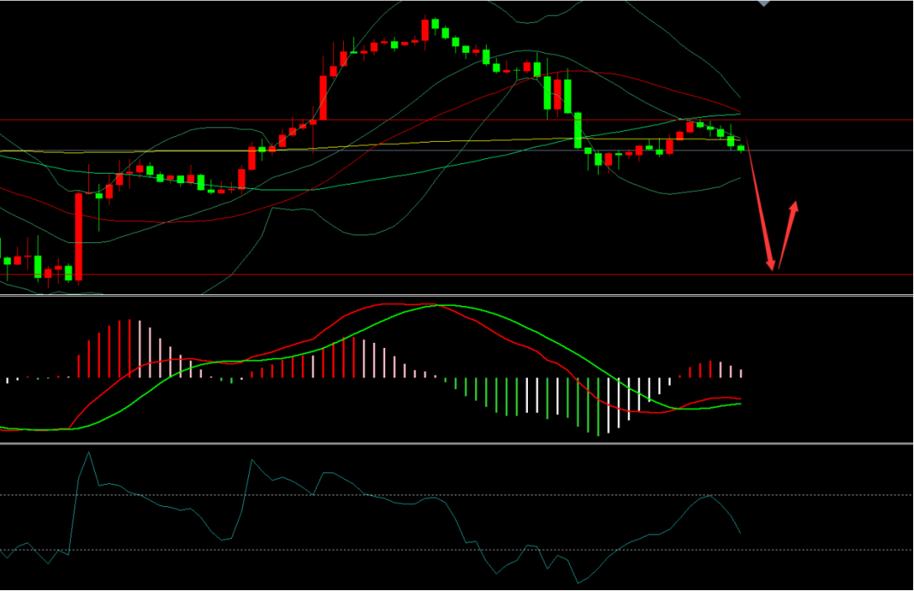Viewport: 914px width, 591px height.
Task: Click the lower dotted level in the bottom panel
Action: point(457,551)
